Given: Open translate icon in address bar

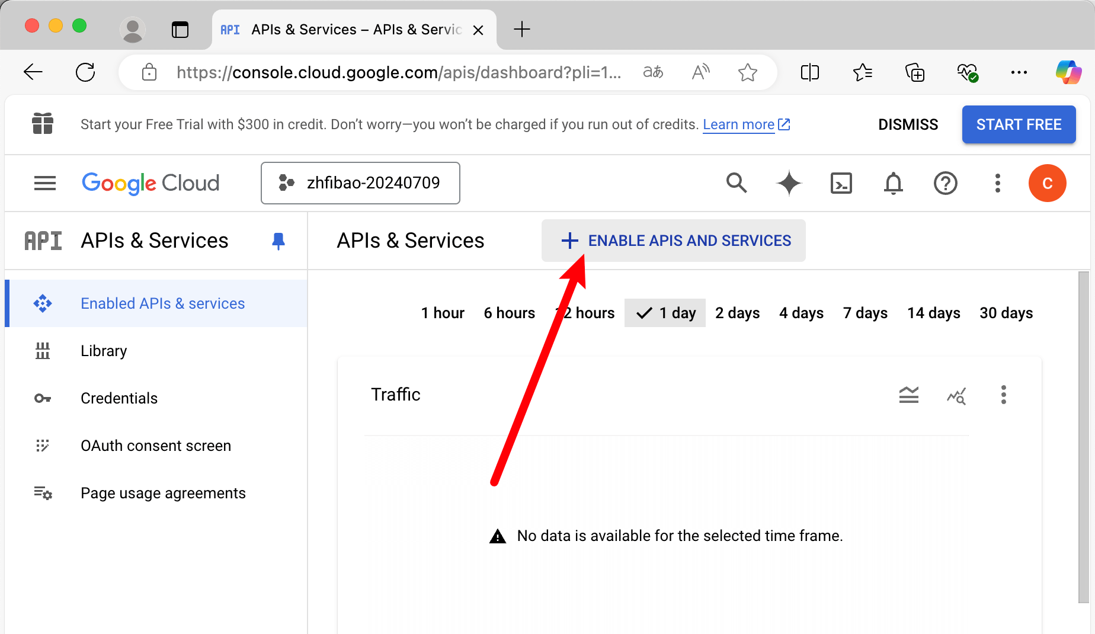Looking at the screenshot, I should click(654, 72).
